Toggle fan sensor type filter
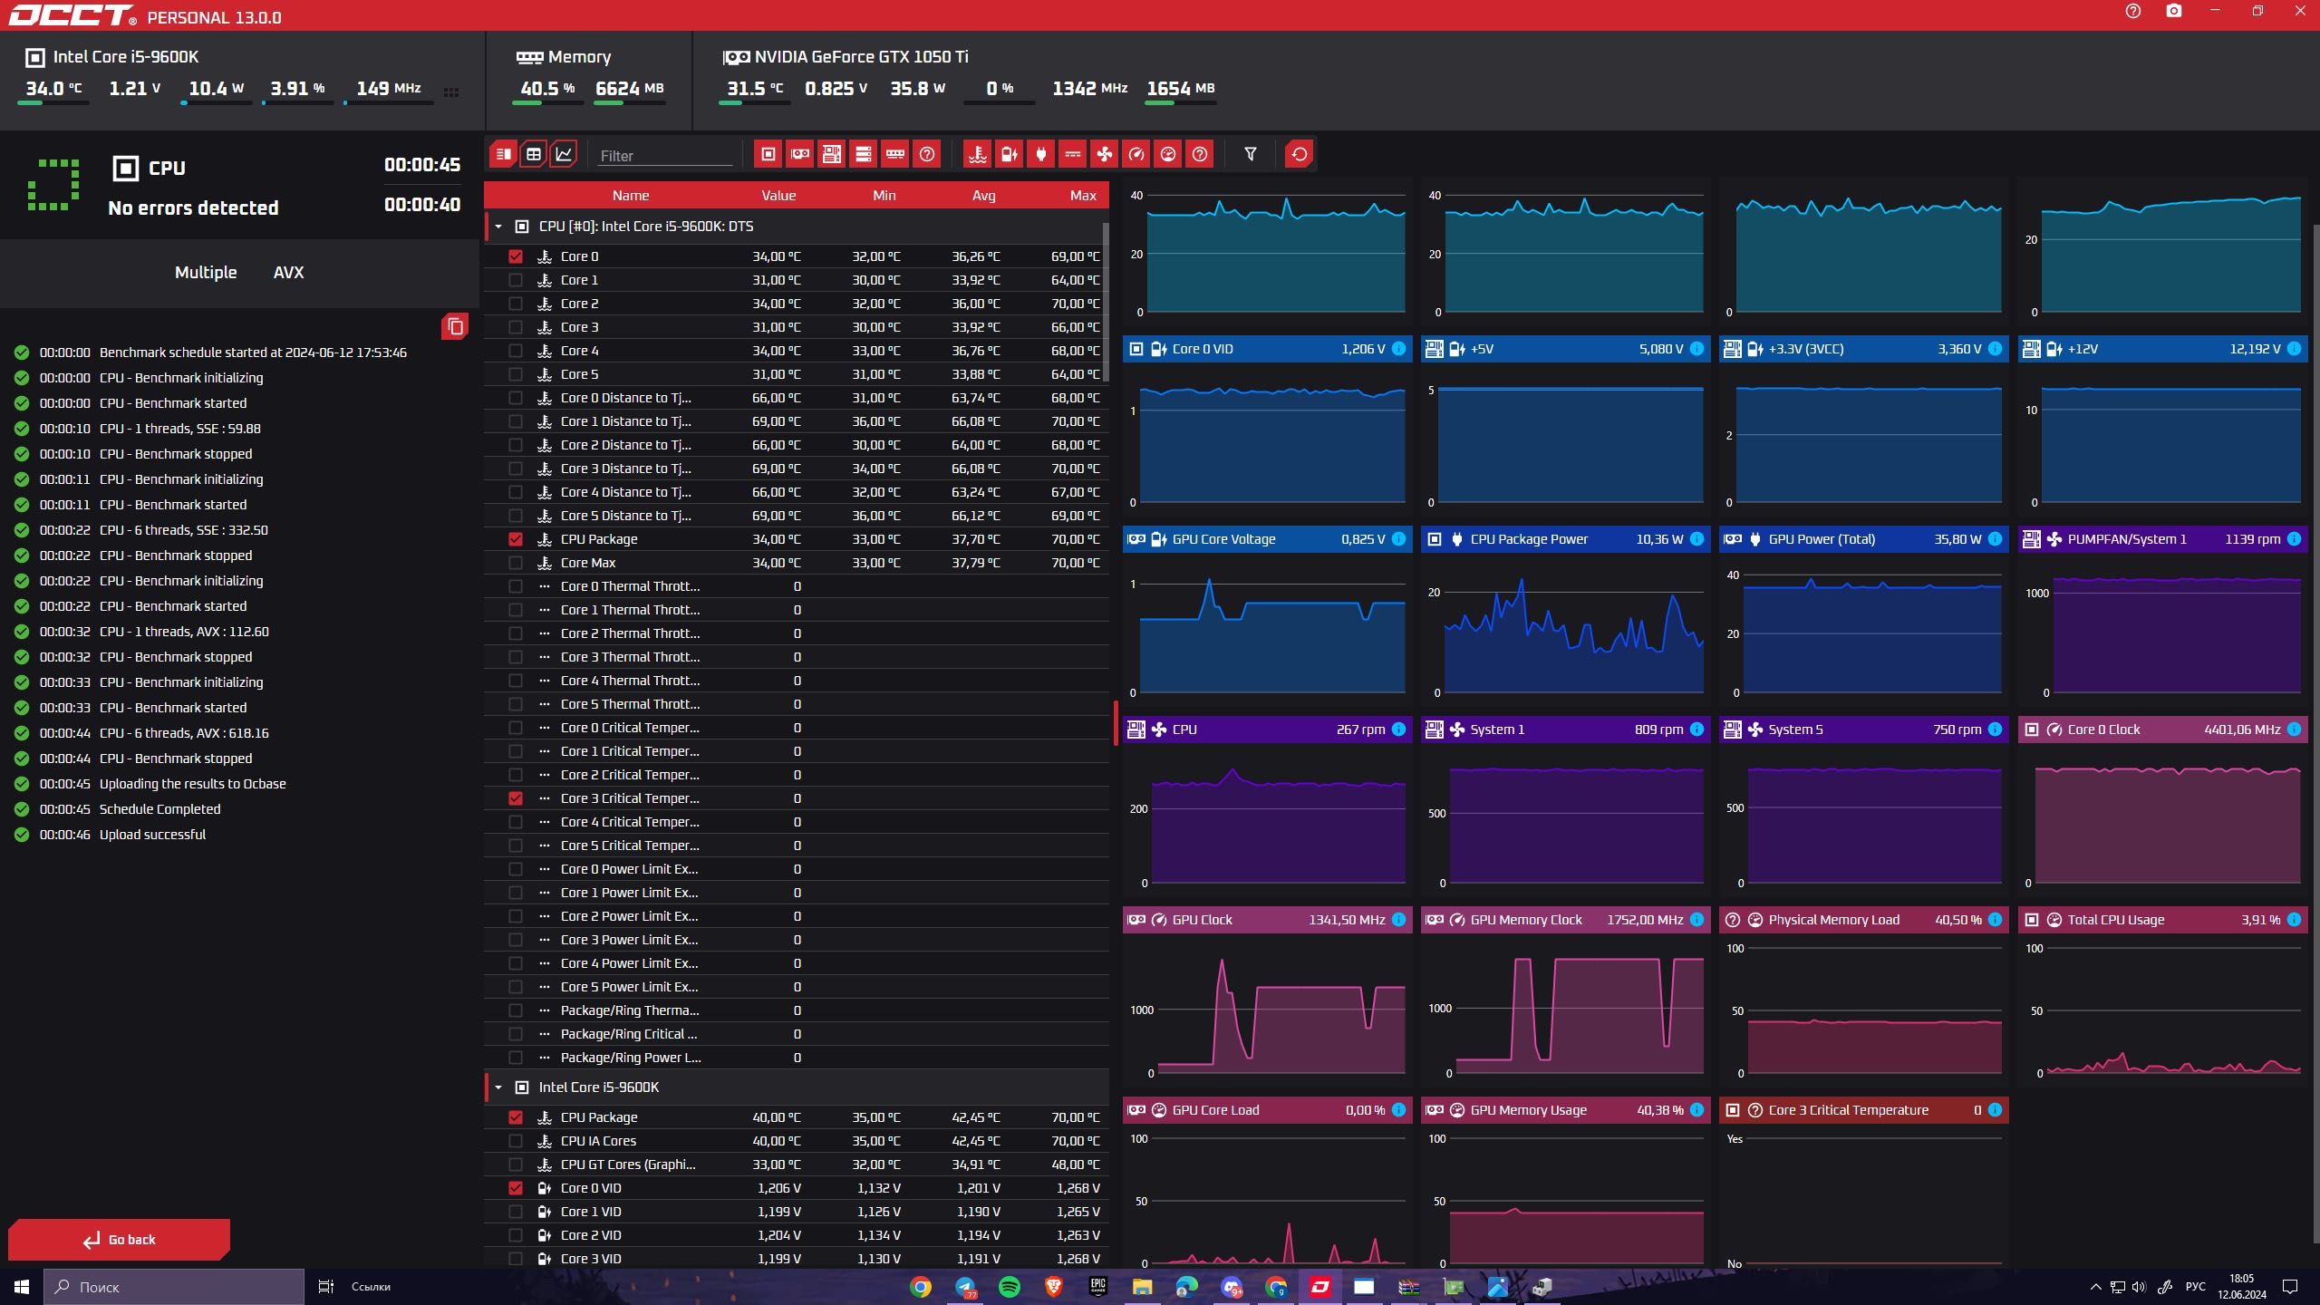The image size is (2320, 1305). [x=1104, y=154]
